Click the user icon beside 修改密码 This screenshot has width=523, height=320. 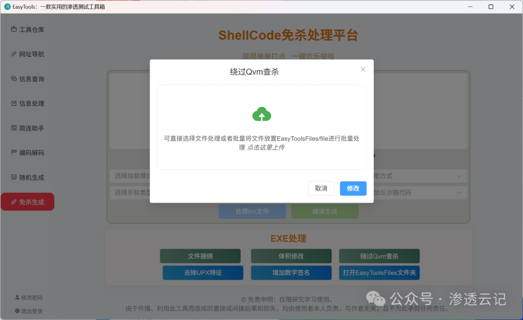(x=17, y=297)
